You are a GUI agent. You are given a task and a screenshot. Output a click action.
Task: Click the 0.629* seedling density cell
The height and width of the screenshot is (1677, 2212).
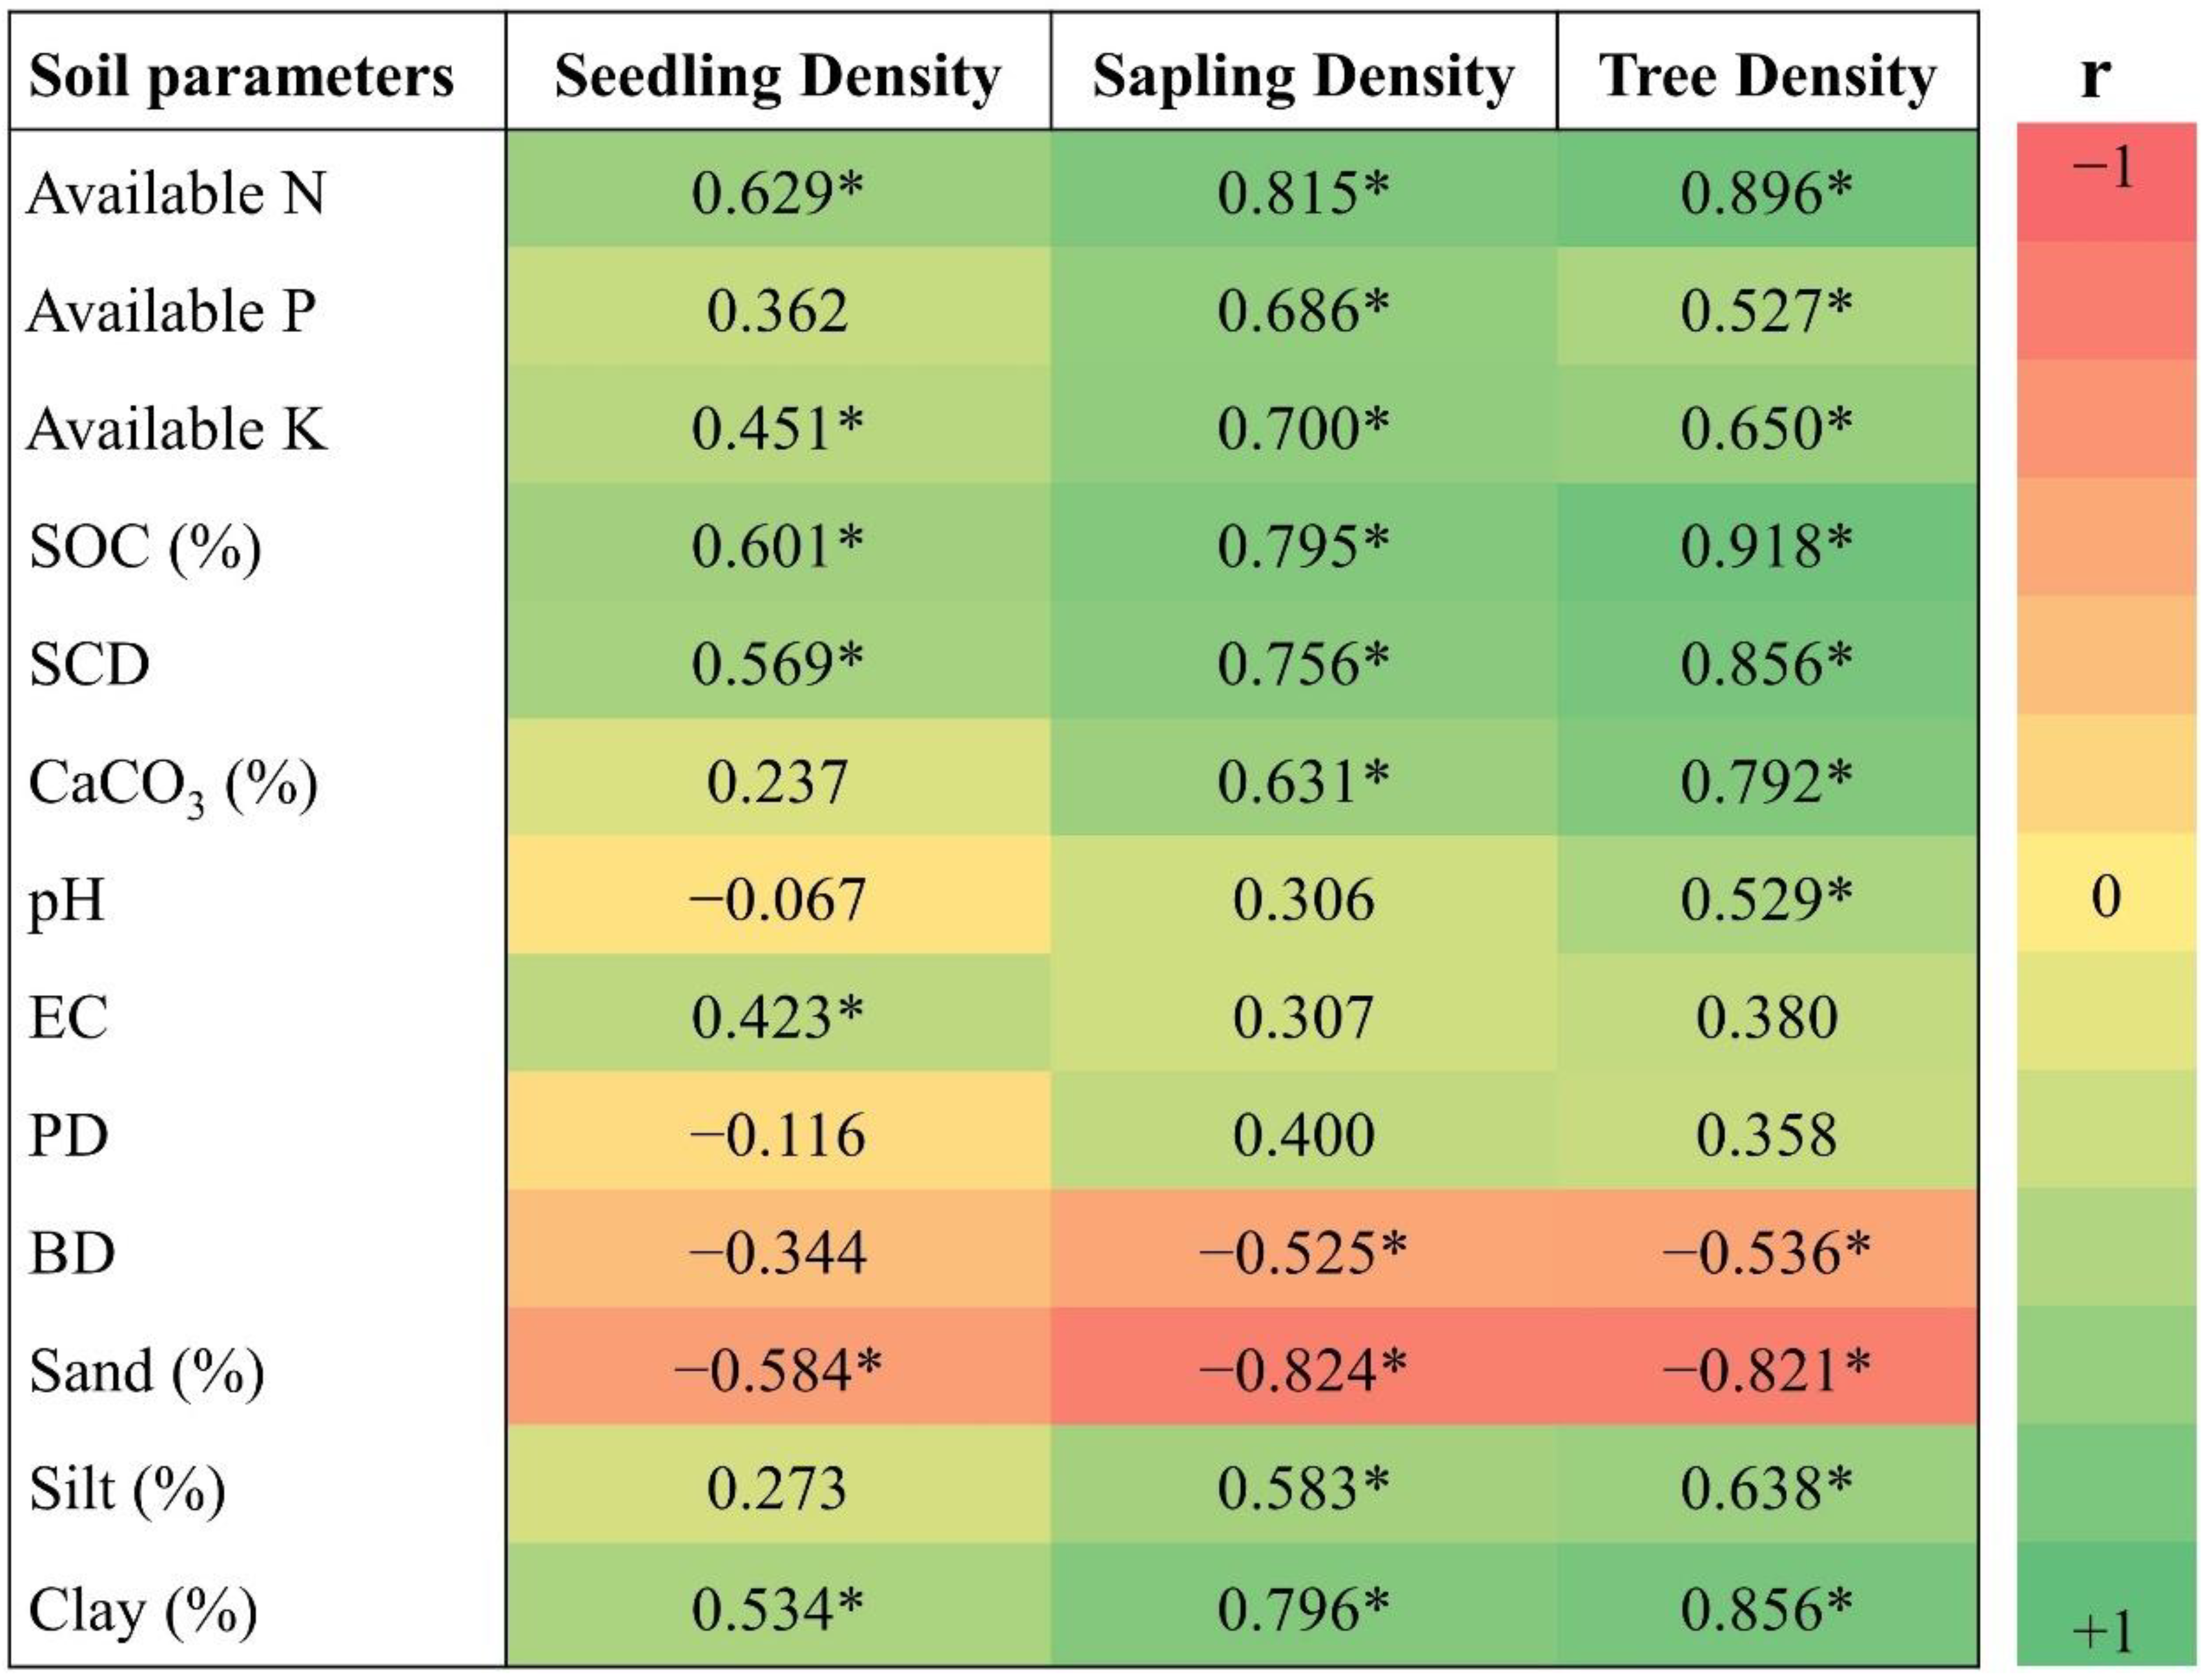point(777,192)
